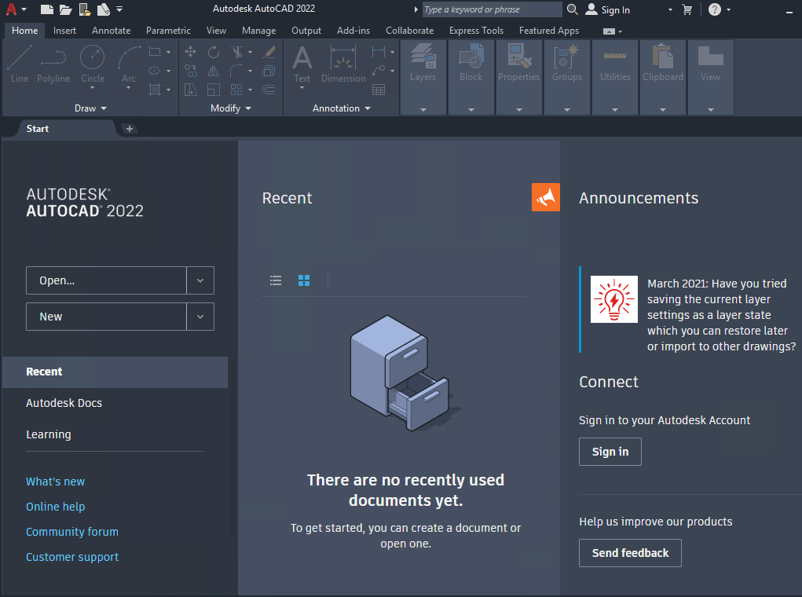Select the Trim tool
Screen dimensions: 802x597
coord(236,52)
